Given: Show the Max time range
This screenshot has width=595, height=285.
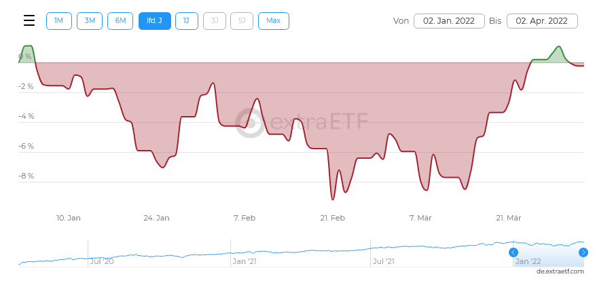Looking at the screenshot, I should (273, 21).
